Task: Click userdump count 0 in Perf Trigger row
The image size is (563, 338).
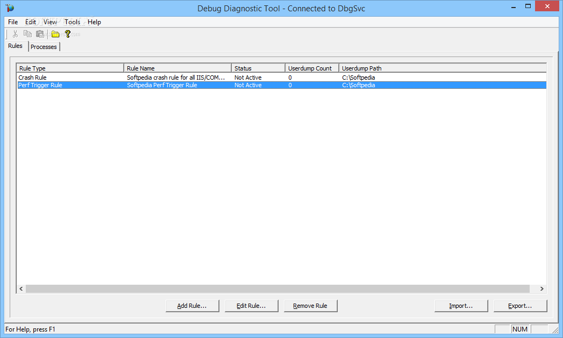Action: tap(290, 85)
